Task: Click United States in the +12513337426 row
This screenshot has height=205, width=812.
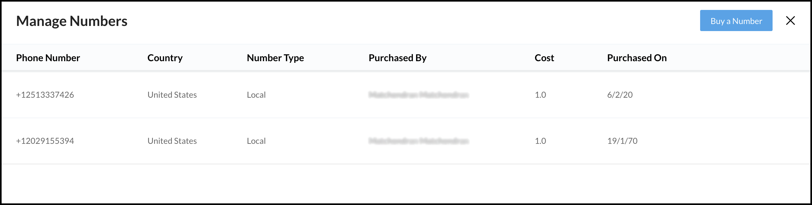Action: pyautogui.click(x=172, y=95)
